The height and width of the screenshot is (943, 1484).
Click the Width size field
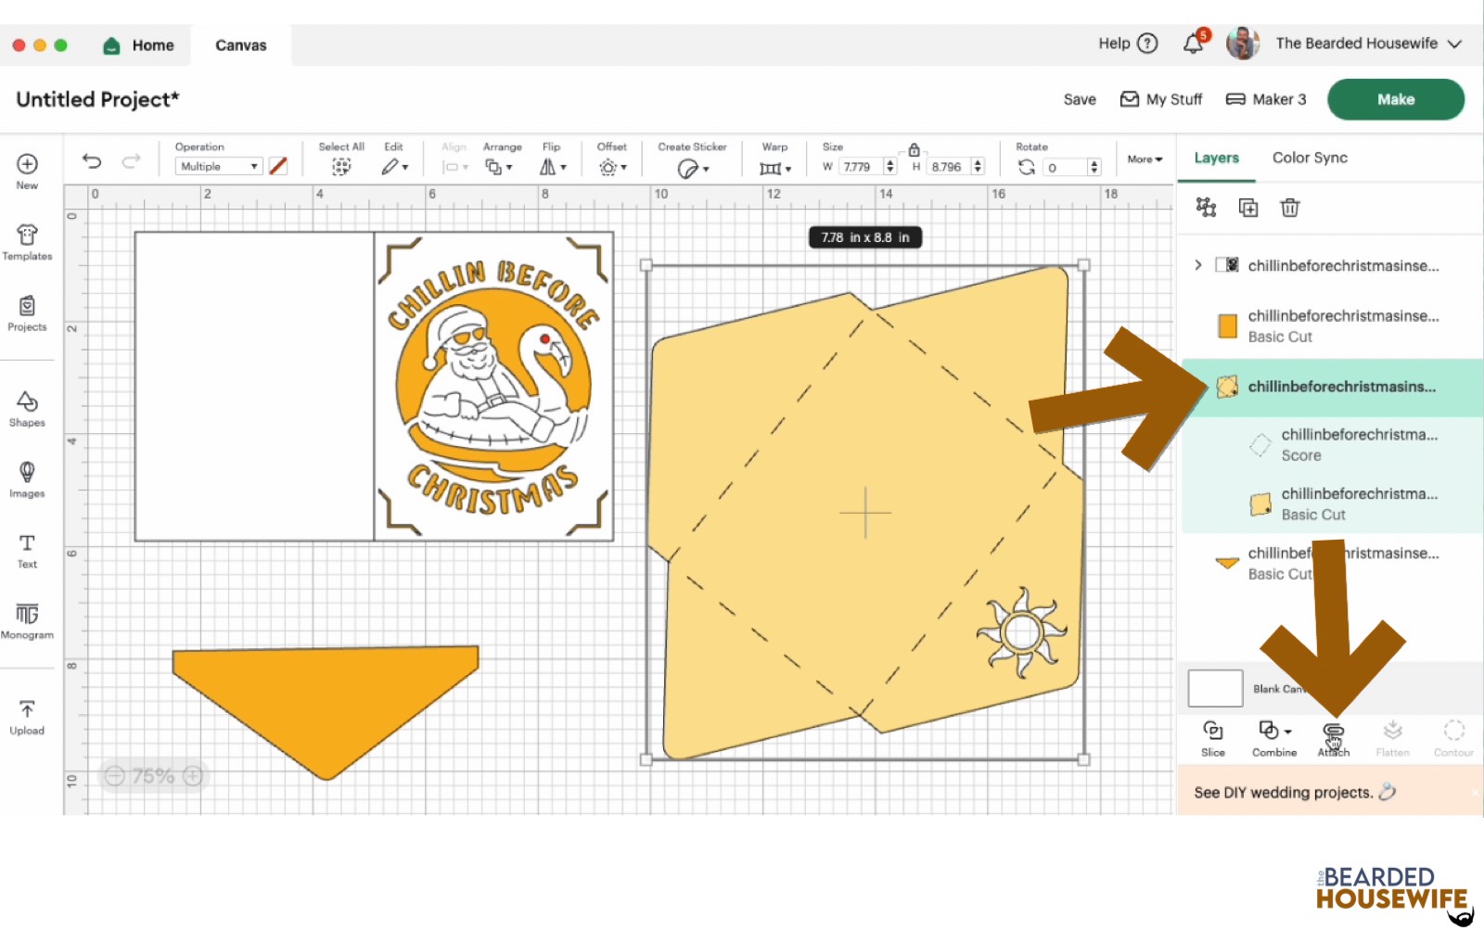coord(861,167)
